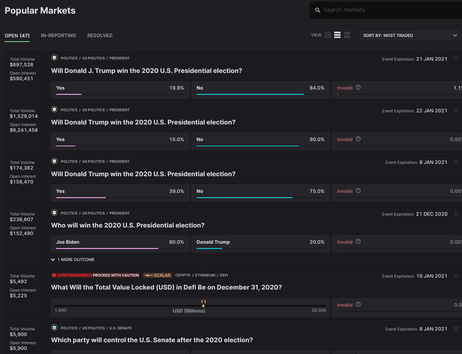Expand the 1 More Outcome list
The image size is (462, 354).
73,259
